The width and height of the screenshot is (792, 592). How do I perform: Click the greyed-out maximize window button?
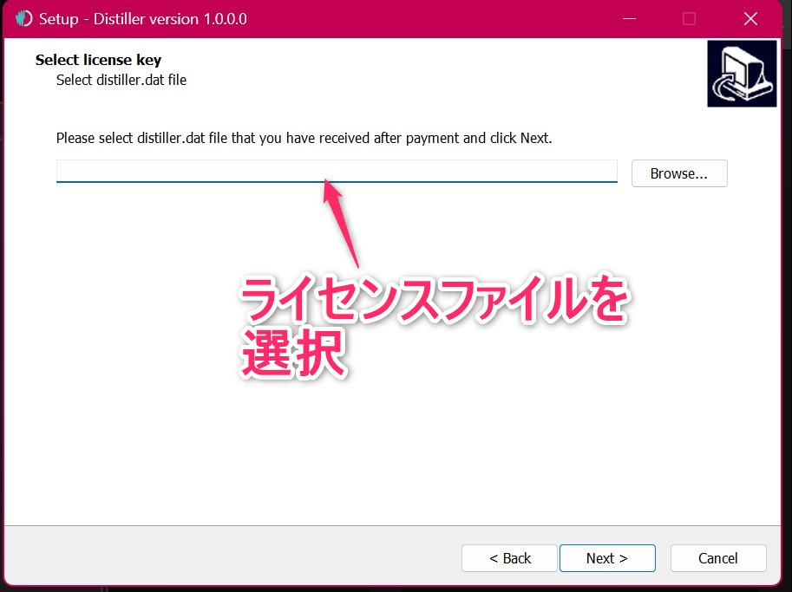[690, 19]
